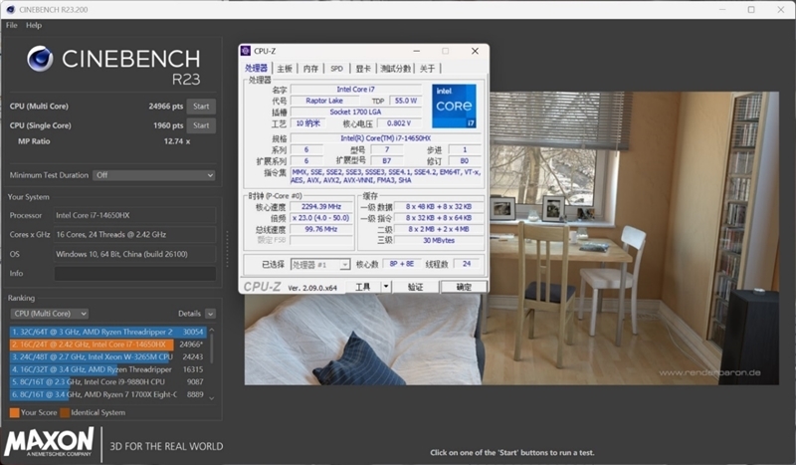Expand the ranking Details dropdown arrow
796x465 pixels.
[x=211, y=314]
